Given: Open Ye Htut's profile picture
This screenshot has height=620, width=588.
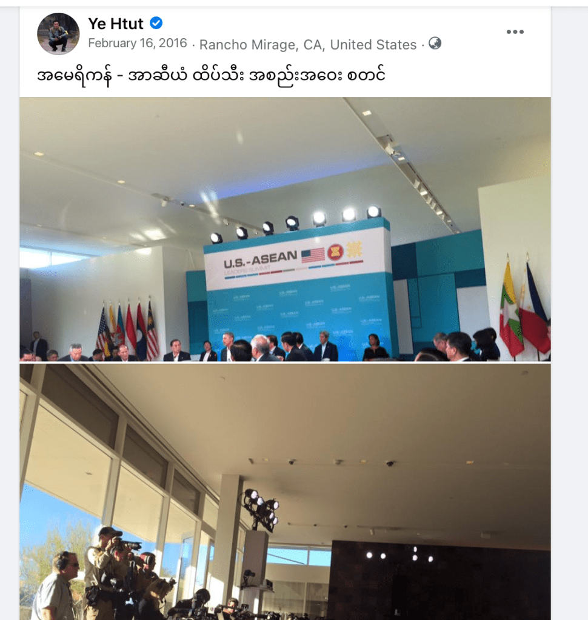Looking at the screenshot, I should pos(58,33).
